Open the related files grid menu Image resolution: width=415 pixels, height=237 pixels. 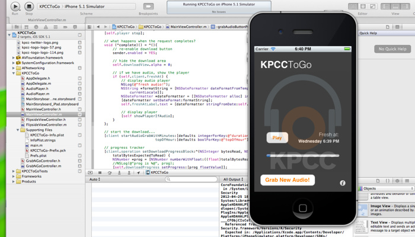click(x=90, y=27)
